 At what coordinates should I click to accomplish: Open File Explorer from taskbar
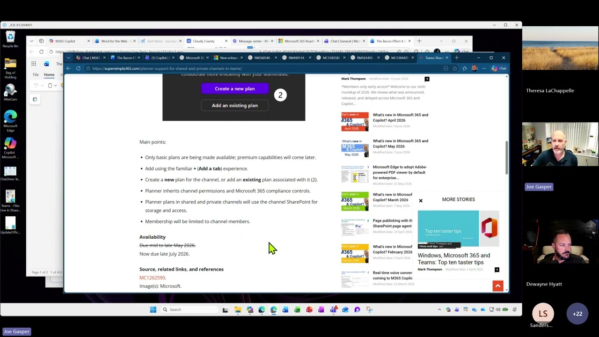pyautogui.click(x=238, y=309)
